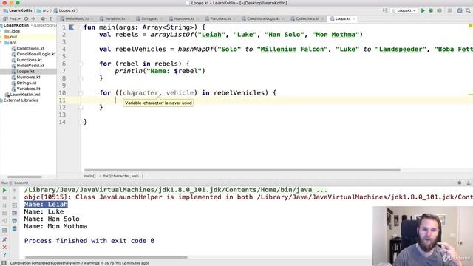This screenshot has width=473, height=266.
Task: Open HelloWorld.kt in the project tree
Action: coord(28,66)
